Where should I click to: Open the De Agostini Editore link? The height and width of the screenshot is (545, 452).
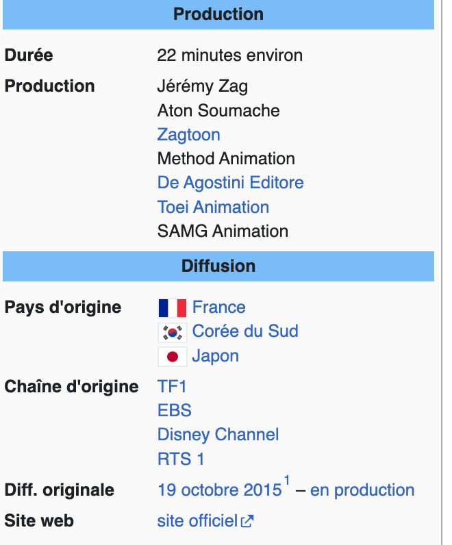pyautogui.click(x=231, y=183)
